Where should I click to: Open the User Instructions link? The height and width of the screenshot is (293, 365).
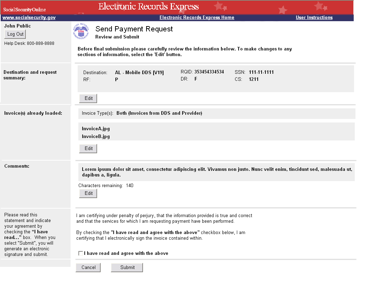pyautogui.click(x=314, y=18)
